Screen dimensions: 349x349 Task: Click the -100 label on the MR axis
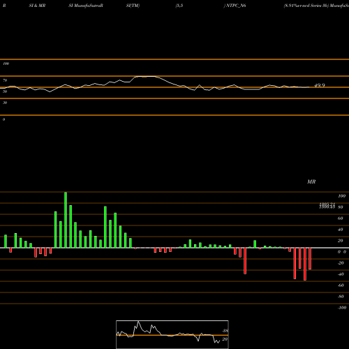coord(341,308)
